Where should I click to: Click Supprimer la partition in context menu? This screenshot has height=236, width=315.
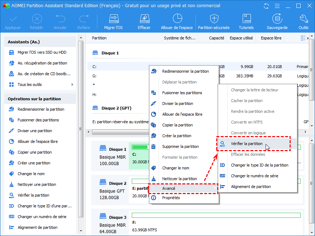[x=184, y=146]
